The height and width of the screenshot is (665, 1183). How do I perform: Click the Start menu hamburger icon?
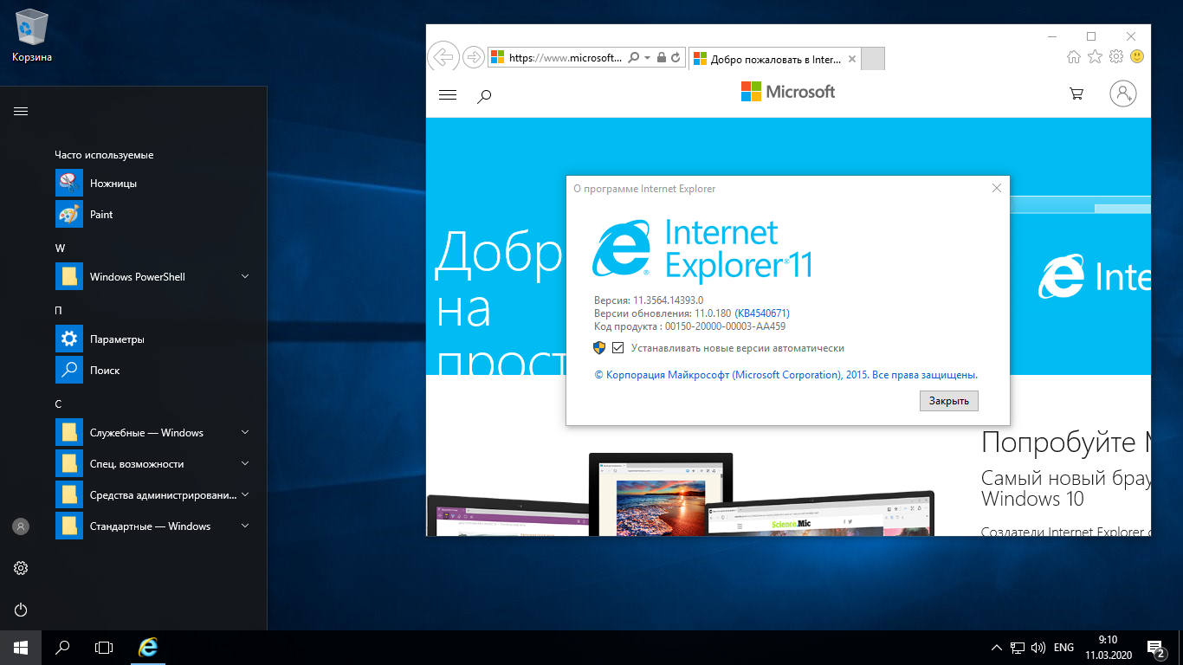point(21,111)
